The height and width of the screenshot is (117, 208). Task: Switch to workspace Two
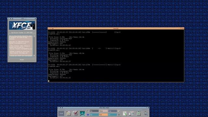94,115
